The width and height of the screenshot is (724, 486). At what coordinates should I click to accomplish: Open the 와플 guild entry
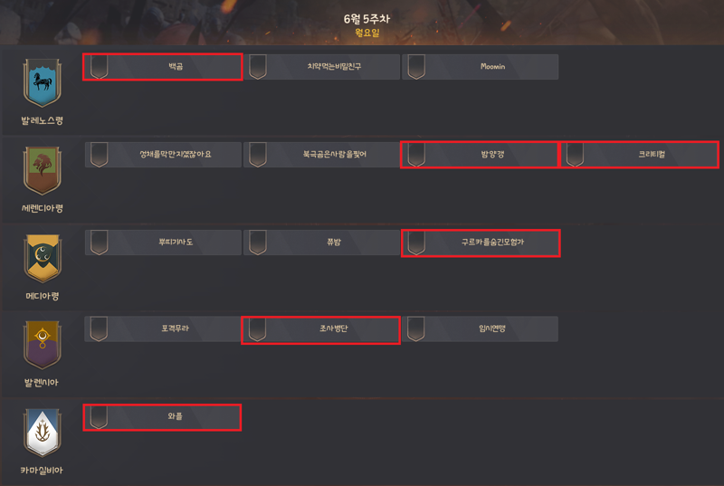coord(162,417)
